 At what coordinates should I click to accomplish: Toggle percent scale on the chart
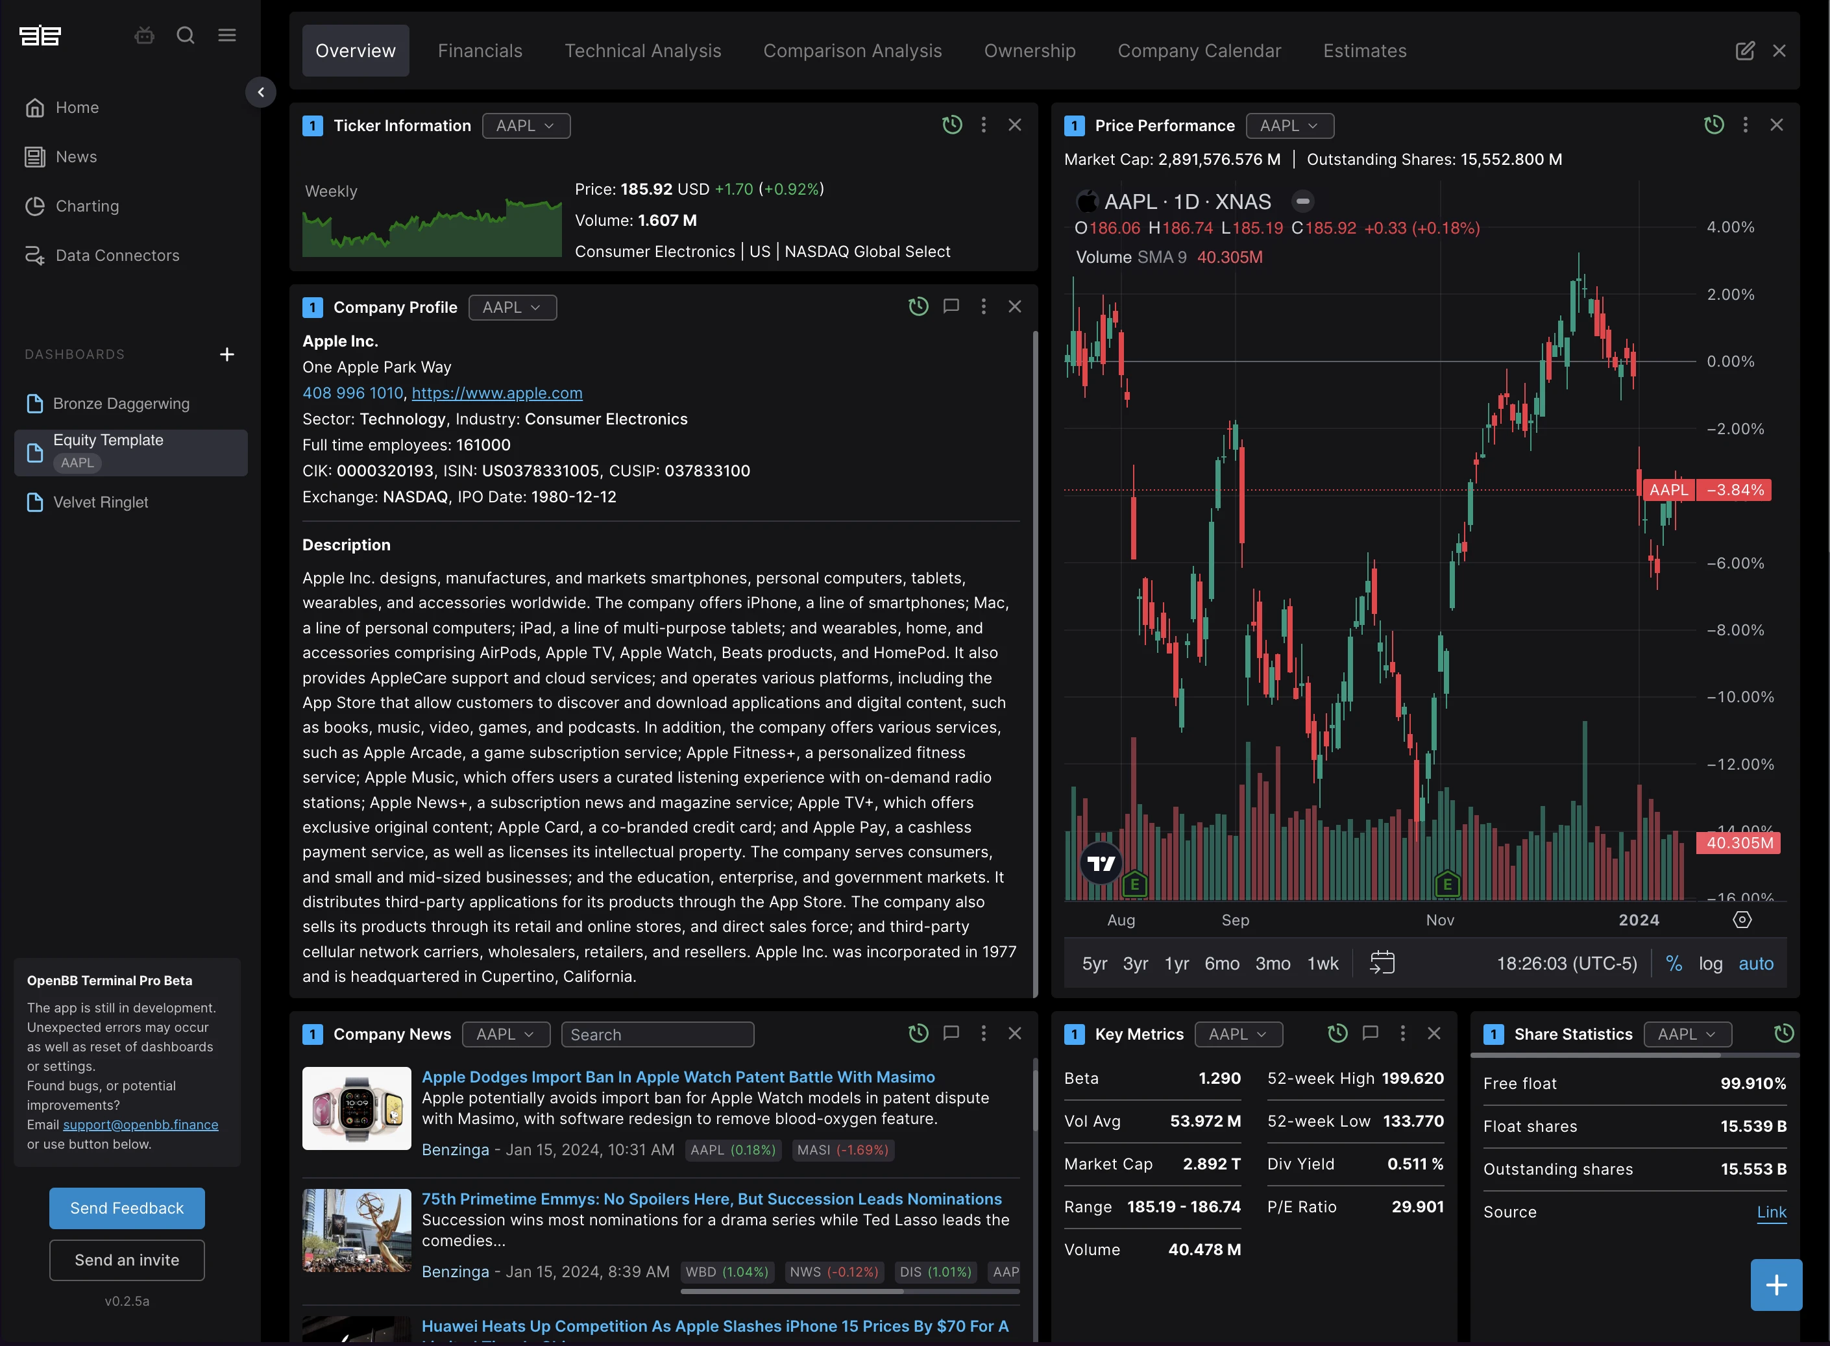[1674, 963]
